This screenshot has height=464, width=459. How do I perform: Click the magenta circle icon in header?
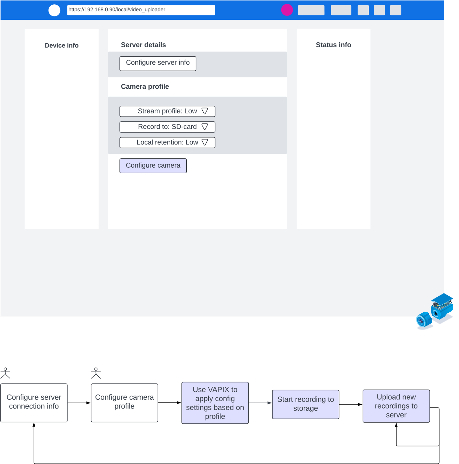pos(287,10)
